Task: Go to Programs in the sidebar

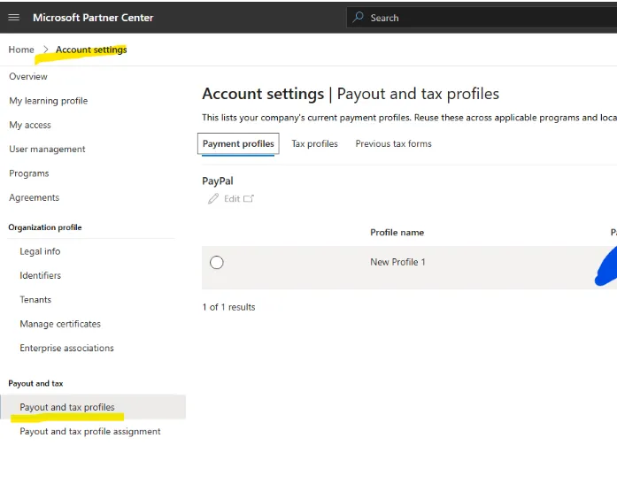Action: click(x=29, y=173)
